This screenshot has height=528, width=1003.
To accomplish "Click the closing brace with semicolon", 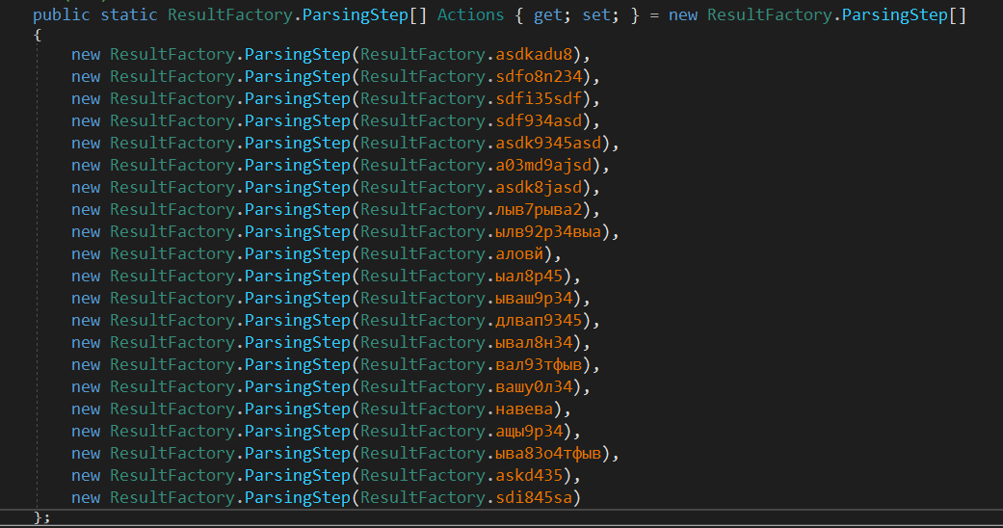I will (x=41, y=517).
